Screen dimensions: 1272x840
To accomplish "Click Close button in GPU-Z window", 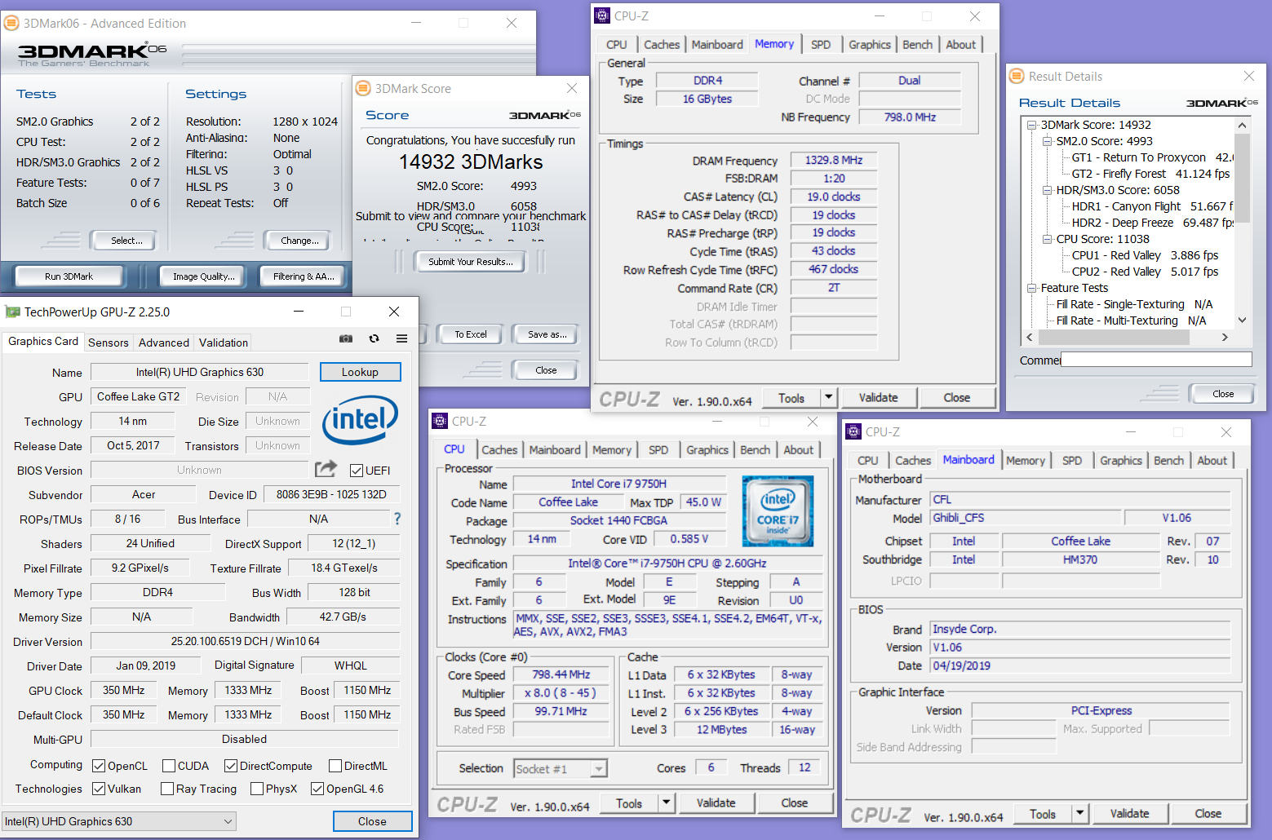I will (x=372, y=821).
